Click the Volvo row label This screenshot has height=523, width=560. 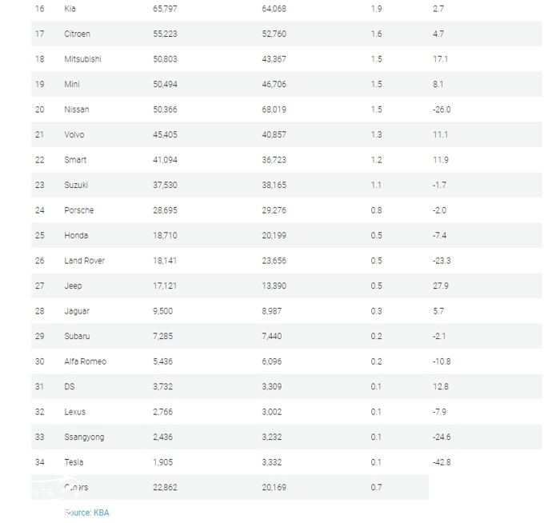pos(74,134)
